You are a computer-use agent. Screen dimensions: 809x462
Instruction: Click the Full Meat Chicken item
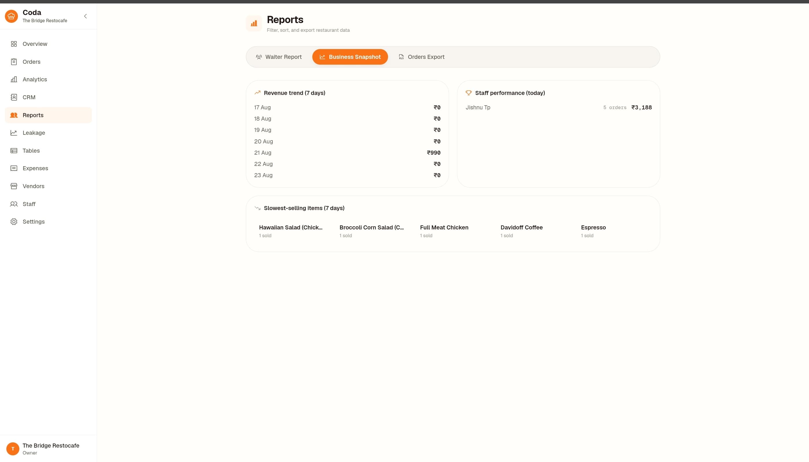pos(453,231)
